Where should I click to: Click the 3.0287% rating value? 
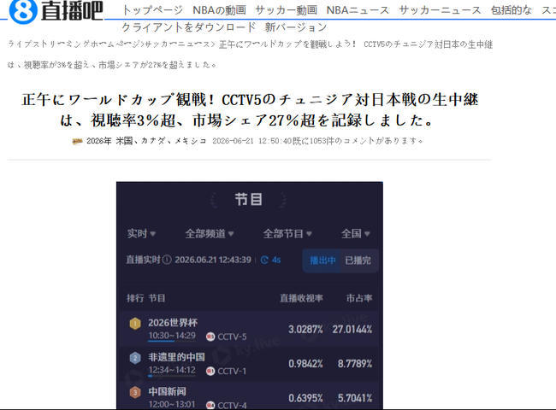tap(305, 329)
